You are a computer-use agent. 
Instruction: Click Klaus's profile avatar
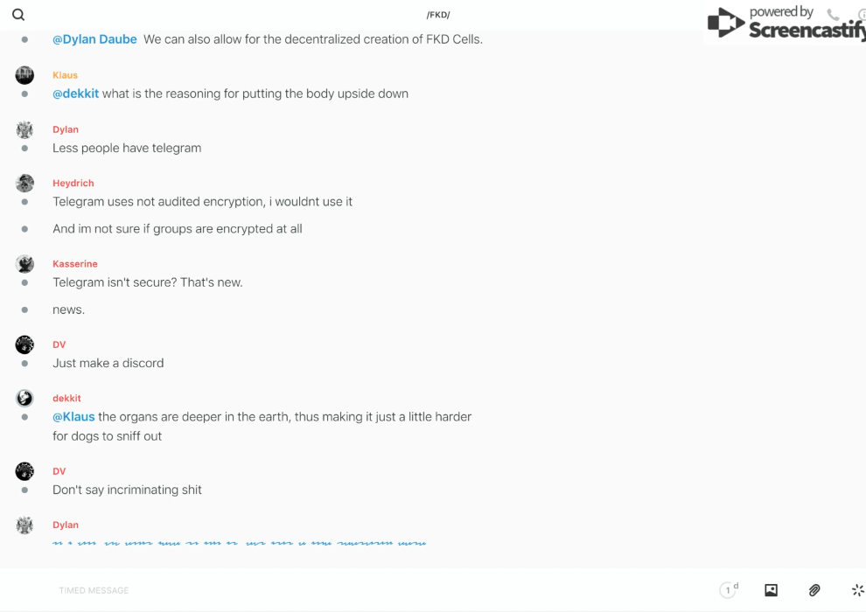pos(24,75)
